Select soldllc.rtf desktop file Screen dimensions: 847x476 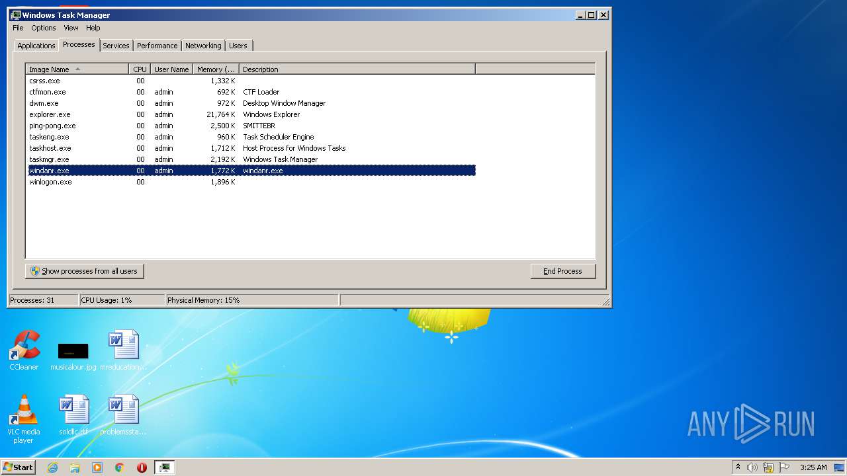coord(73,416)
